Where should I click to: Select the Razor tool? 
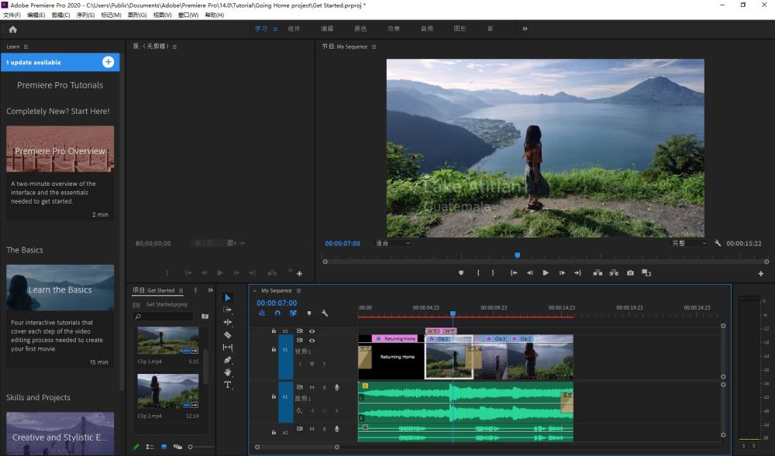pyautogui.click(x=227, y=334)
